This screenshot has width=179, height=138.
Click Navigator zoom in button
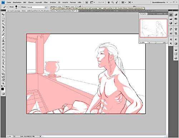[x=165, y=42]
